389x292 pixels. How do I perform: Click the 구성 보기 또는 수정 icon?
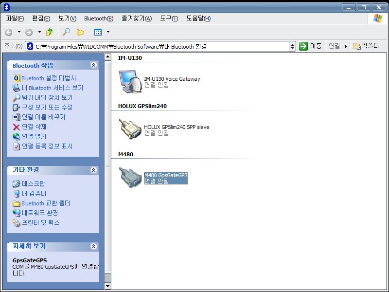(x=16, y=107)
